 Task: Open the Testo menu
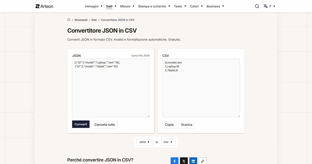(x=178, y=6)
